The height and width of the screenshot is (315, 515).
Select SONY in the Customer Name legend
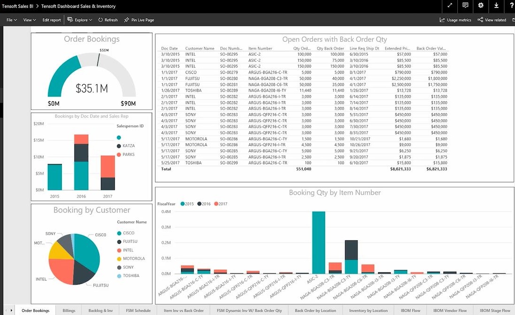[x=125, y=267]
